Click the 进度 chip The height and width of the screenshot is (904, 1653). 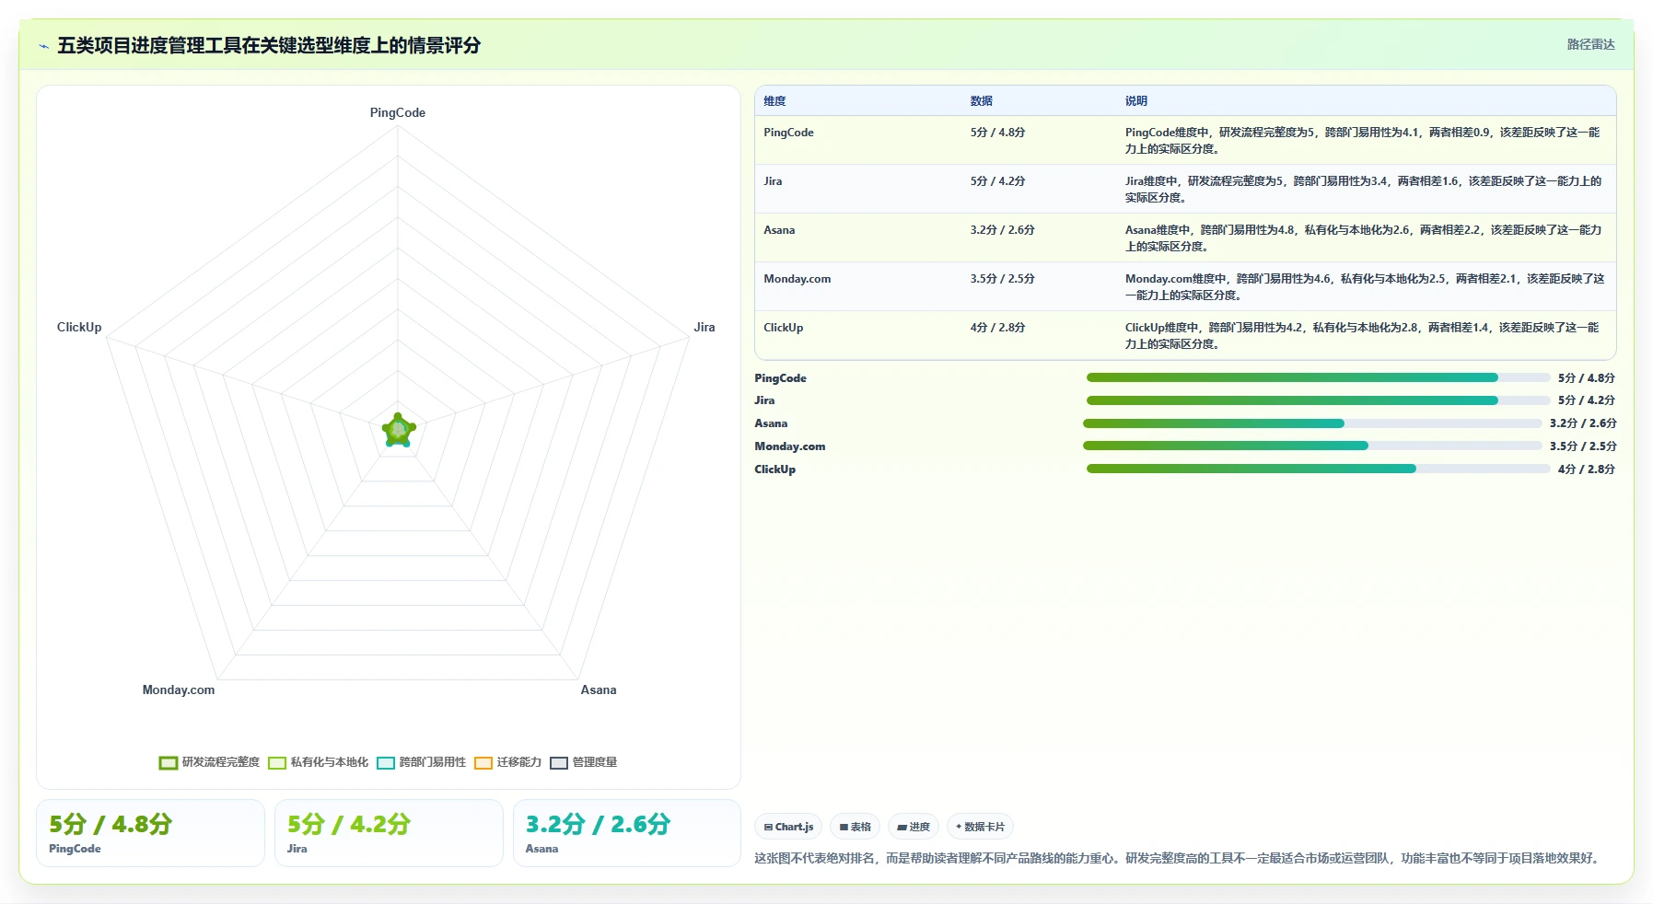[914, 827]
